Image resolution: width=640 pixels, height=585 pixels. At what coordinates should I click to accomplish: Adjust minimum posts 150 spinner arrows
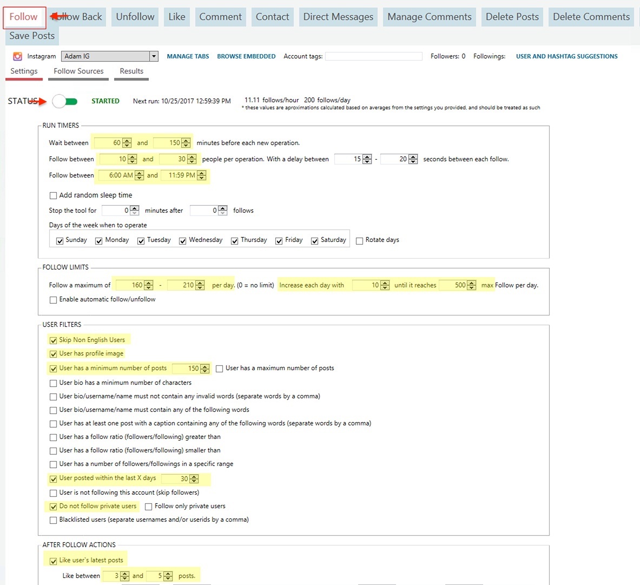click(204, 369)
